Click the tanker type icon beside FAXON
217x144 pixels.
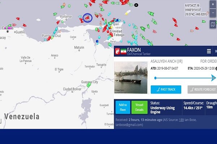(x=118, y=51)
